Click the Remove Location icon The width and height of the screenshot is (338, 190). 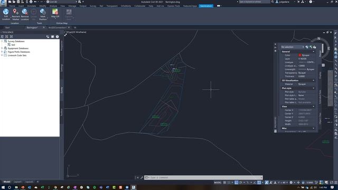click(25, 12)
